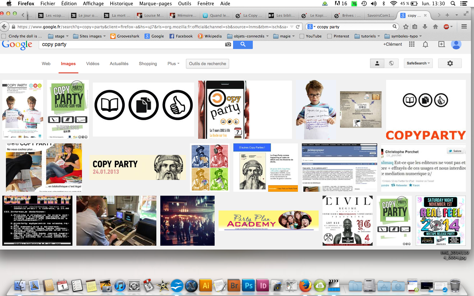The width and height of the screenshot is (474, 296).
Task: Open Finder from the Dock
Action: pos(20,285)
